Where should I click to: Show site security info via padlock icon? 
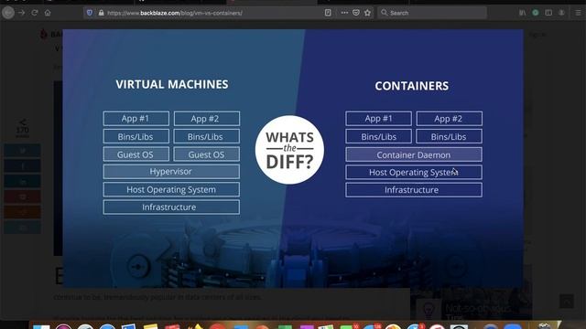point(101,13)
